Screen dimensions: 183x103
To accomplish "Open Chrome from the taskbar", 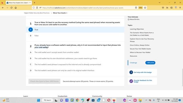I will point(77,100).
